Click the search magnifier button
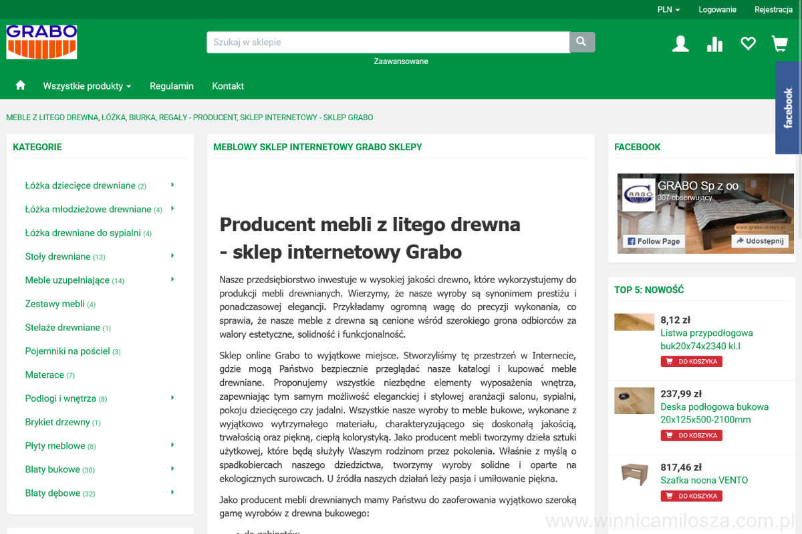802x534 pixels. (581, 42)
